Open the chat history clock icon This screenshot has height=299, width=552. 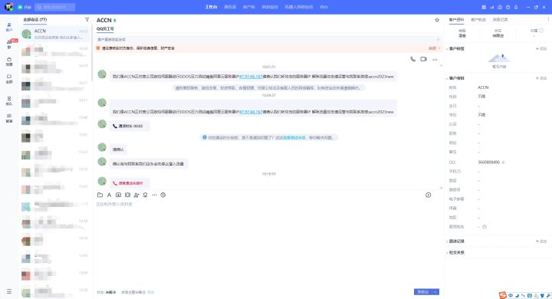pos(163,195)
